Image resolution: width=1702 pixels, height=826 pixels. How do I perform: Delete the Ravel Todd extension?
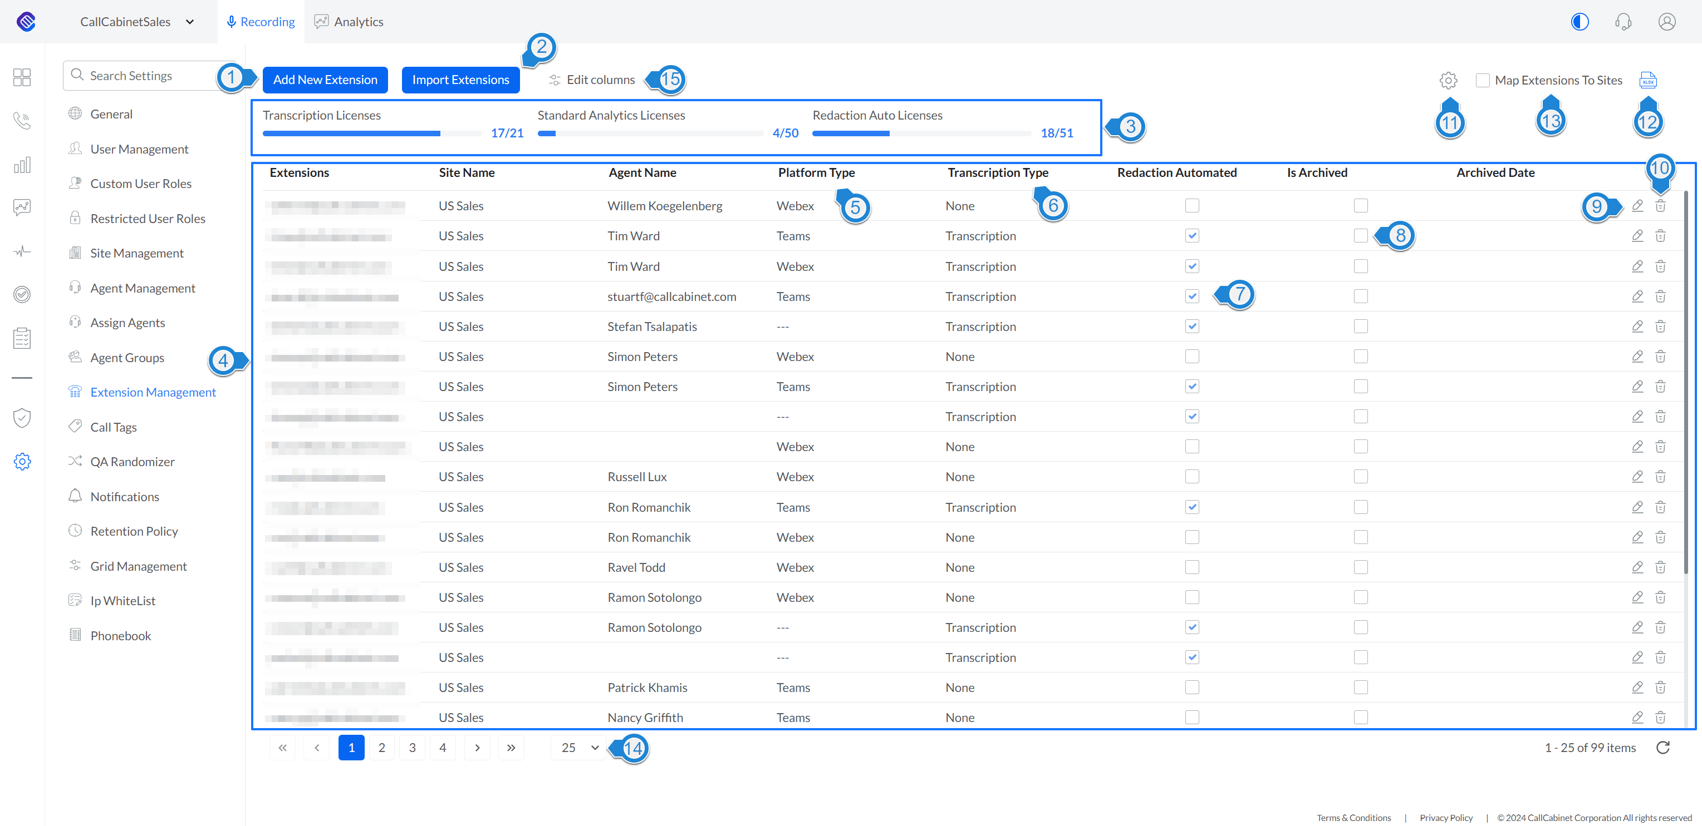pos(1660,567)
